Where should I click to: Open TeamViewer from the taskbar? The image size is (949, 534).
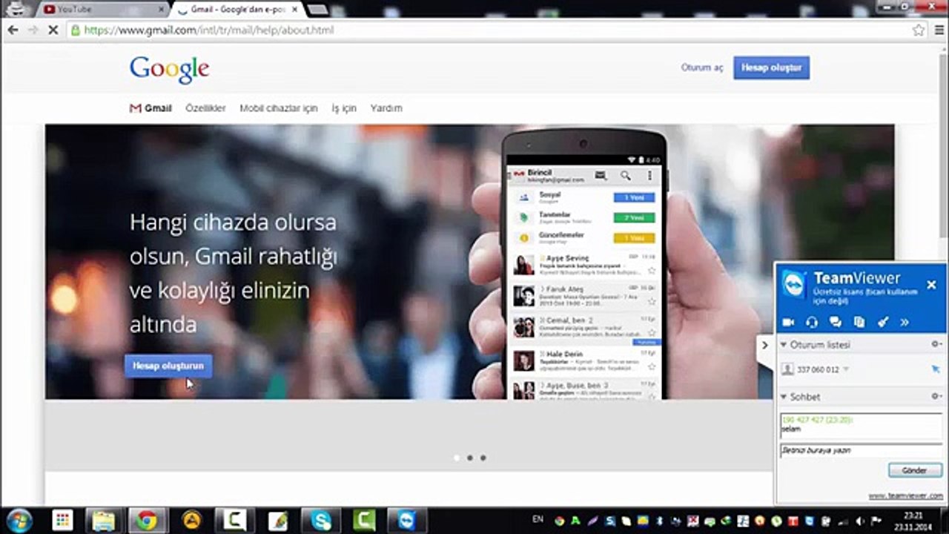pyautogui.click(x=408, y=521)
